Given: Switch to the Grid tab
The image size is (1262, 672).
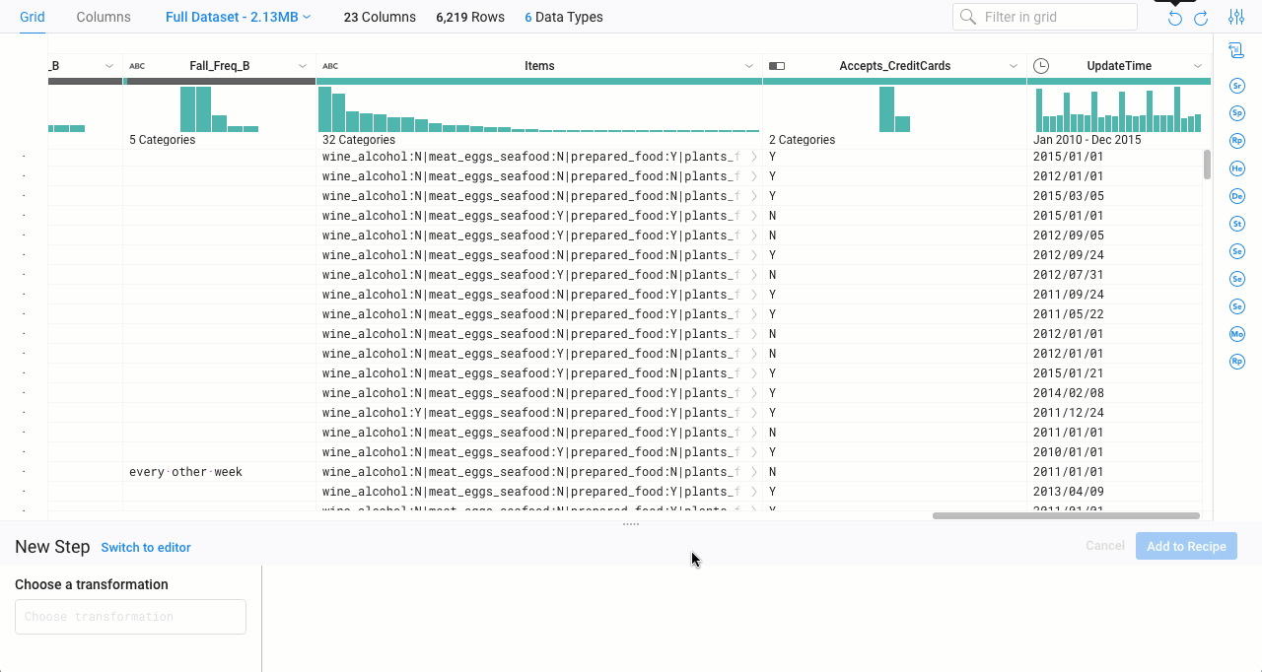Looking at the screenshot, I should pos(33,17).
